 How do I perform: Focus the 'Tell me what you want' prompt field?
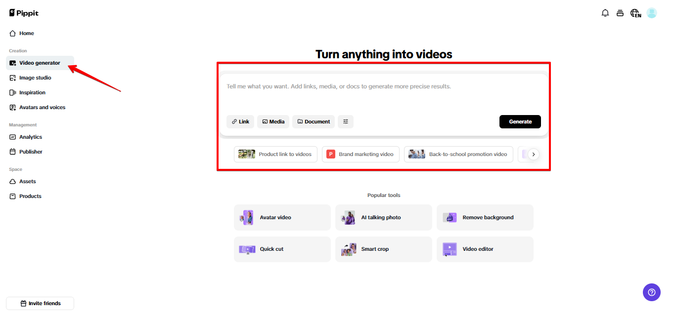coord(383,94)
